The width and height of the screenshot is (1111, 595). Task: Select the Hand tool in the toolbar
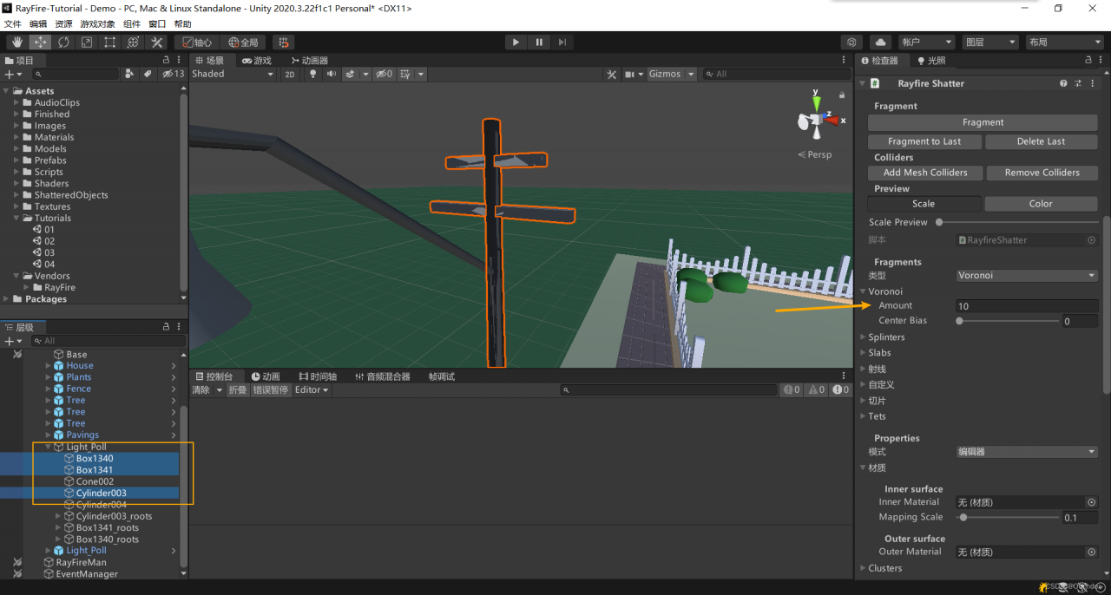16,42
